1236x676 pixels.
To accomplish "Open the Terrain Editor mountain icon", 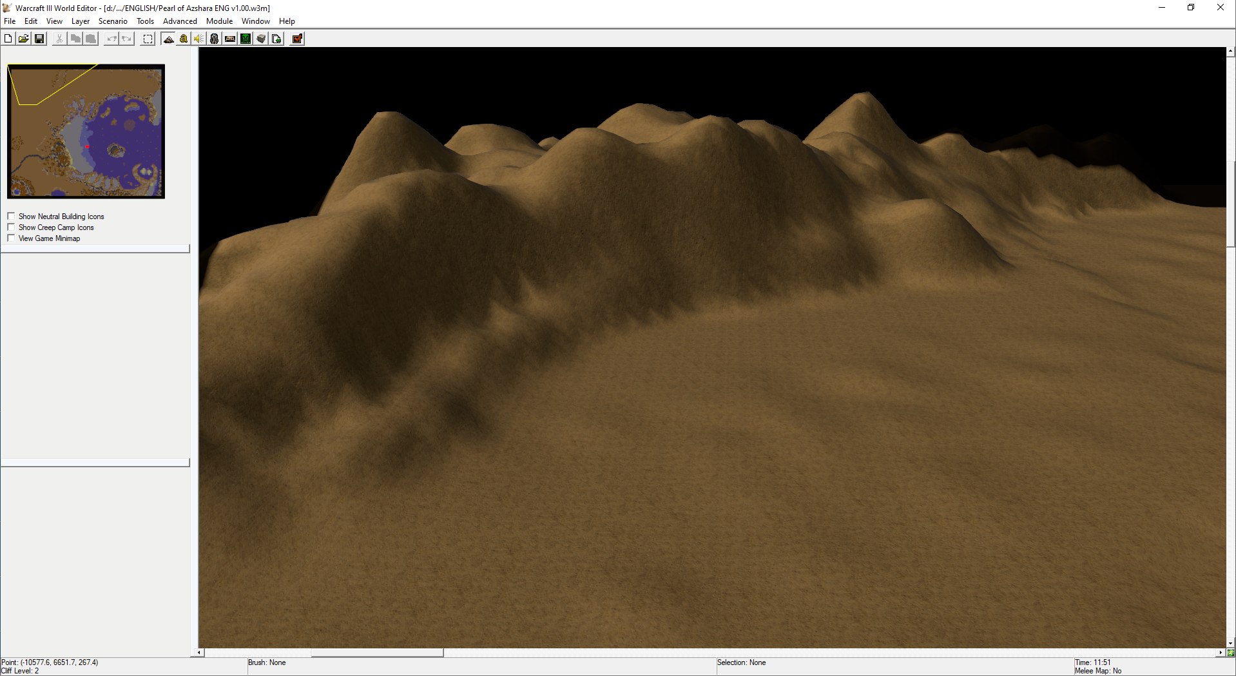I will pos(168,39).
